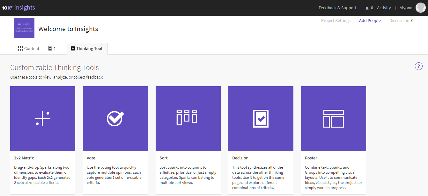Click the Welcome Project thumbnail
Image resolution: width=428 pixels, height=196 pixels.
[24, 28]
